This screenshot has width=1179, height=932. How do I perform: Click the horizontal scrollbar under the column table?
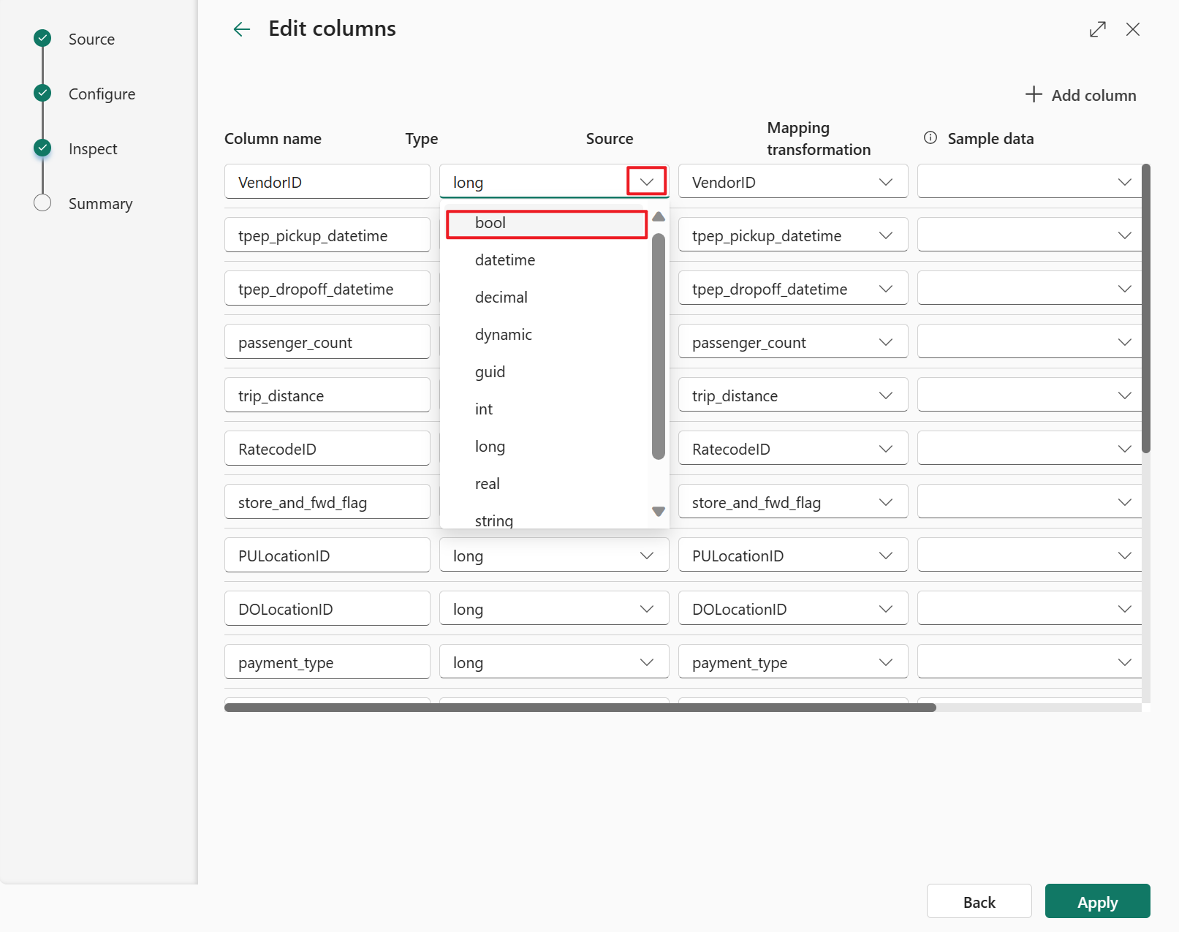coord(580,708)
